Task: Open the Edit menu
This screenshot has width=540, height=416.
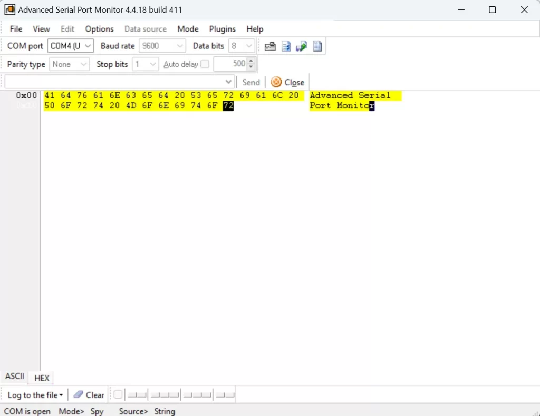Action: tap(67, 29)
